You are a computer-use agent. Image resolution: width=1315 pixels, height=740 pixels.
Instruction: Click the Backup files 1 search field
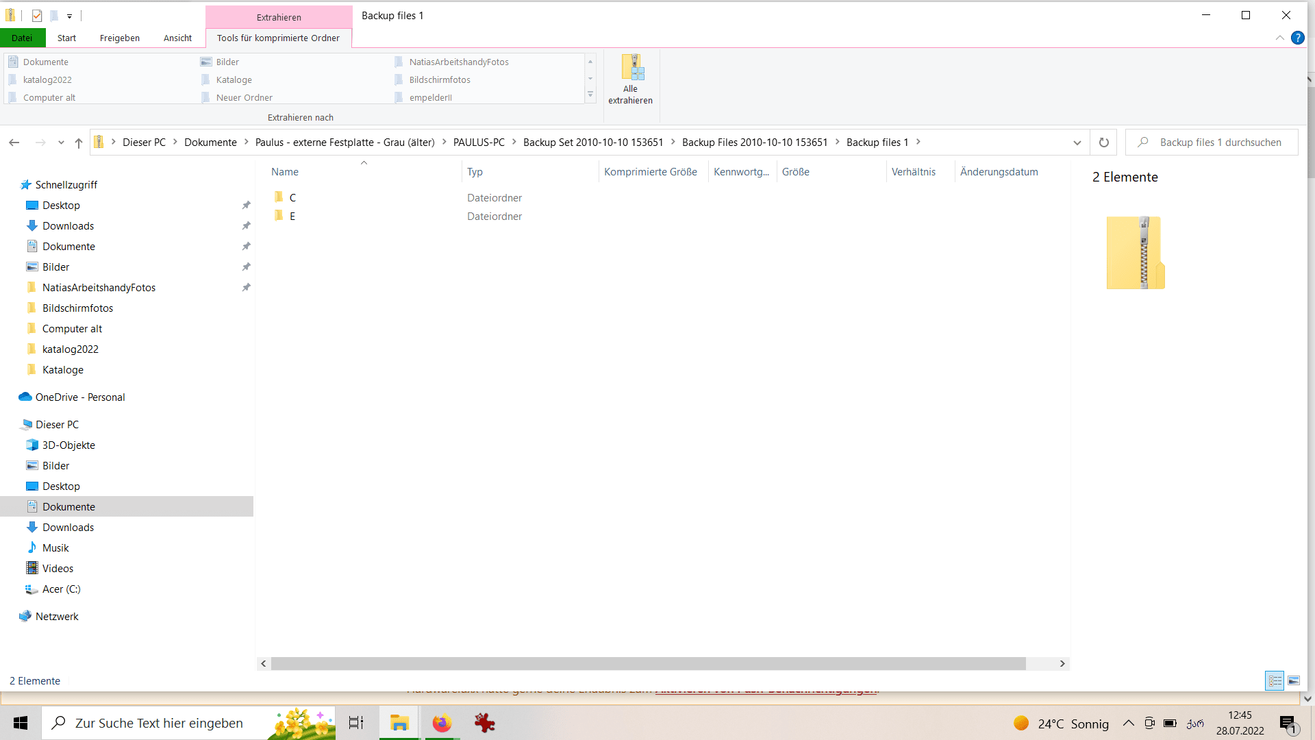point(1212,143)
